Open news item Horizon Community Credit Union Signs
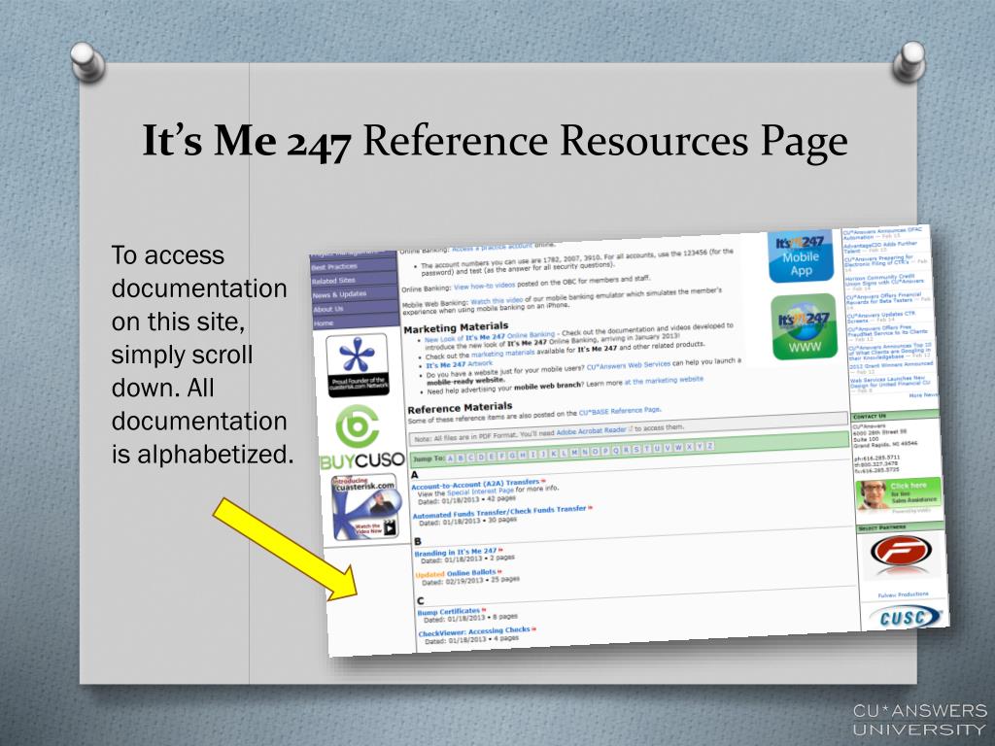The width and height of the screenshot is (995, 746). [x=884, y=280]
